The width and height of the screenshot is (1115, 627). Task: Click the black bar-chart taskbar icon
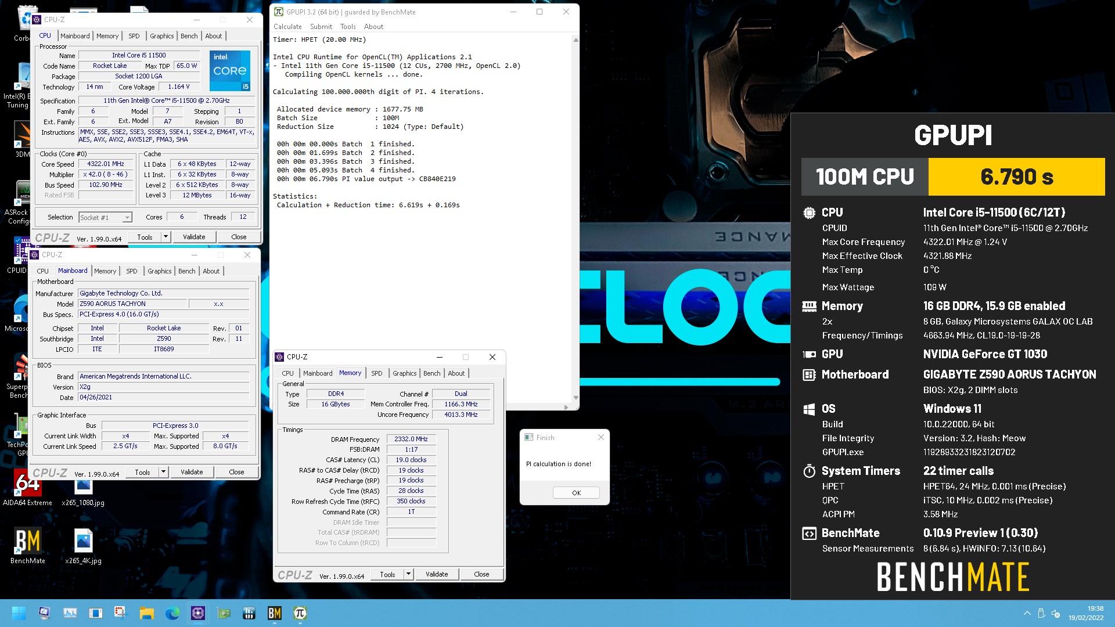[x=249, y=613]
